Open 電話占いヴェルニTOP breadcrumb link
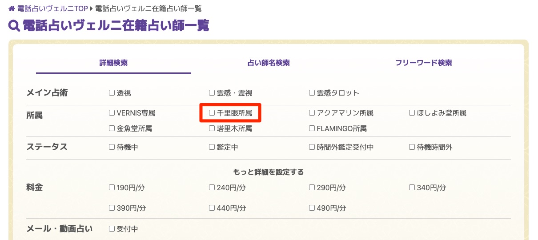The height and width of the screenshot is (240, 538). point(52,9)
